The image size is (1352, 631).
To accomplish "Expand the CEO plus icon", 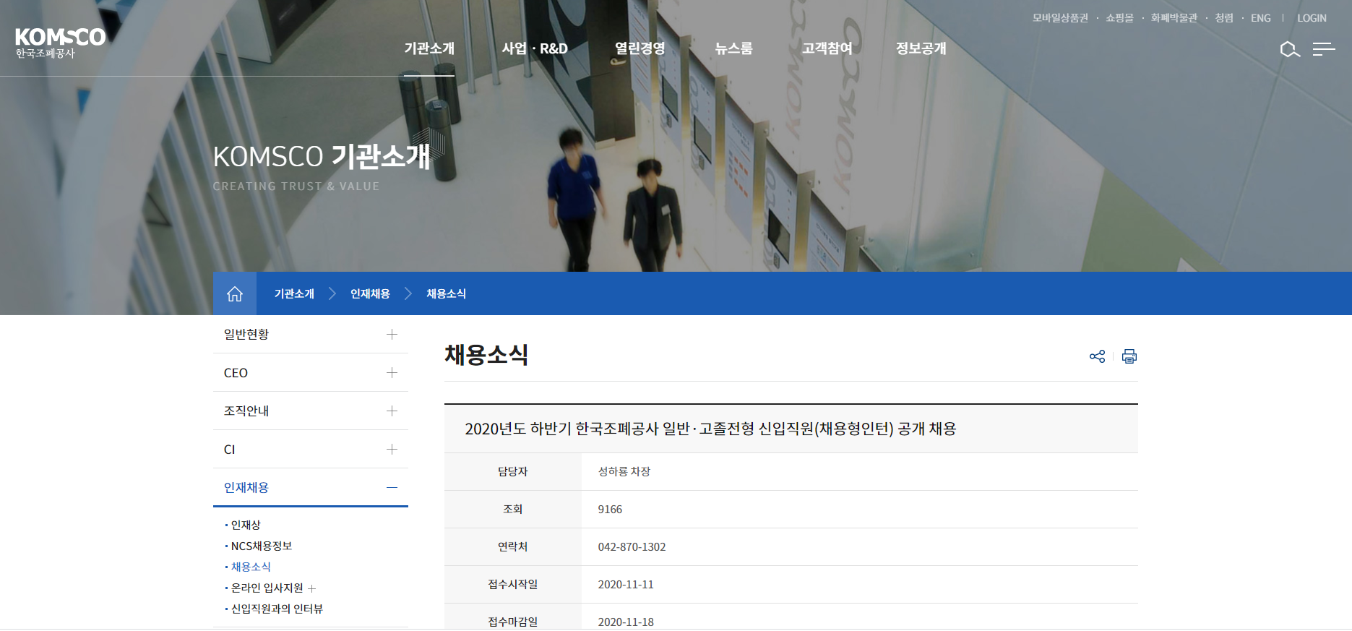I will pyautogui.click(x=392, y=372).
